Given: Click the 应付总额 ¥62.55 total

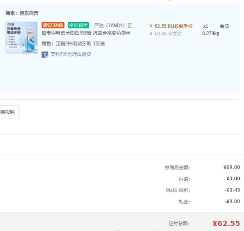Looking at the screenshot, I should (x=226, y=223).
